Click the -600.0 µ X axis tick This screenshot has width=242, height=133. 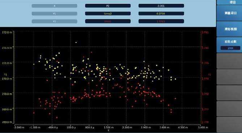click(x=53, y=127)
